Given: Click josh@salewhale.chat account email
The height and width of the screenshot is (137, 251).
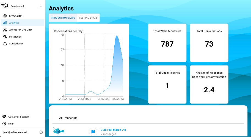Looking at the screenshot, I should click(15, 132).
